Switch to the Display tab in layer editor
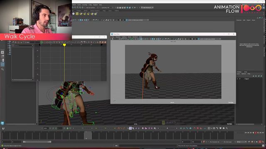Image resolution: width=266 pixels, height=149 pixels. (x=239, y=72)
